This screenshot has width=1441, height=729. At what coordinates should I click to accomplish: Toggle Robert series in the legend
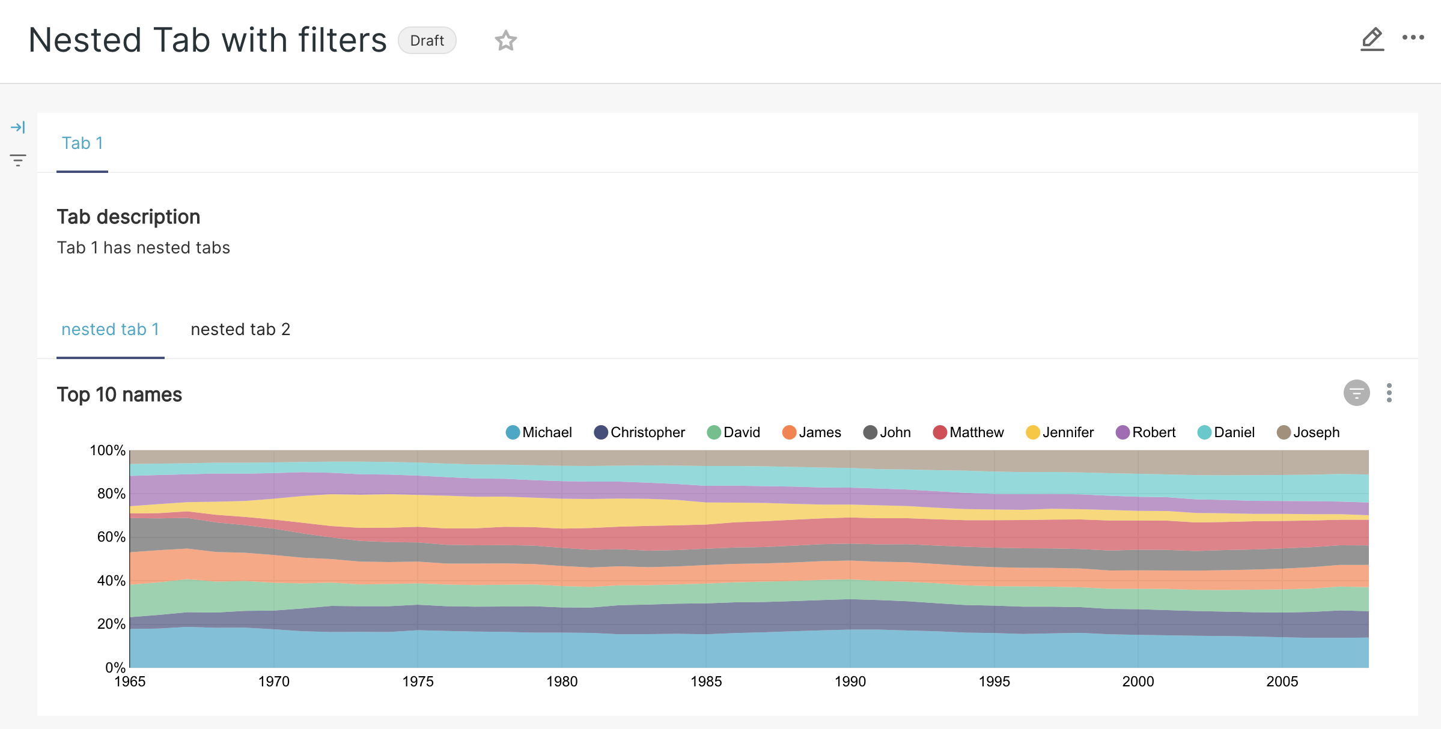click(x=1145, y=432)
